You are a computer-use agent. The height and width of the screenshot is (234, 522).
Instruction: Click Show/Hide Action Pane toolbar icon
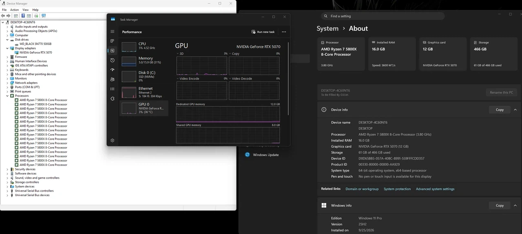pyautogui.click(x=29, y=15)
